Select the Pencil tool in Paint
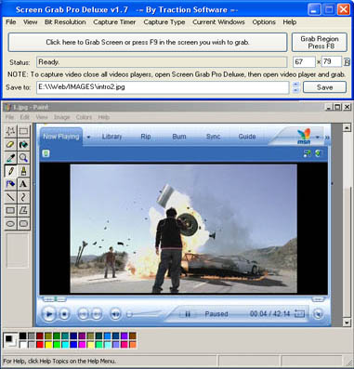This screenshot has width=354, height=369. (x=10, y=171)
